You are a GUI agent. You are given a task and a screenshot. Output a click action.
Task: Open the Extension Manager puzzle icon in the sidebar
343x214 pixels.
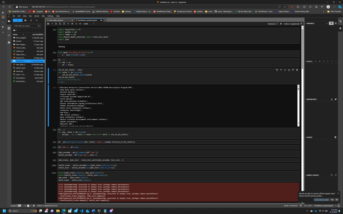coord(9,42)
